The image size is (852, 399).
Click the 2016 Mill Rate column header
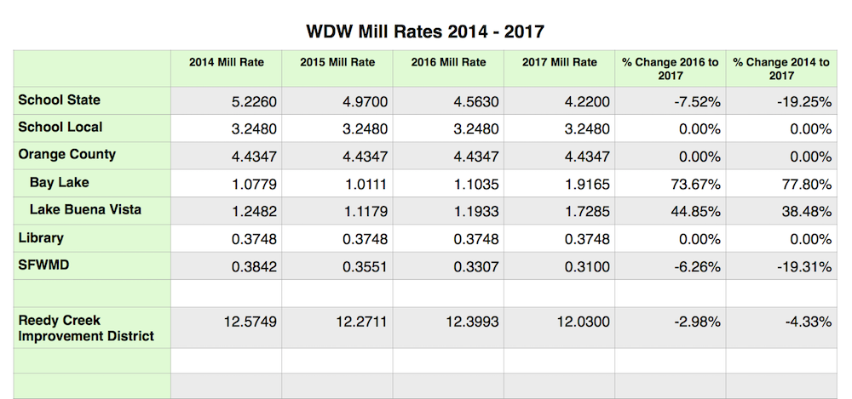point(448,62)
